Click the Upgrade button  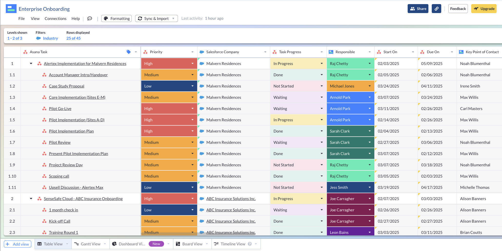tap(484, 9)
